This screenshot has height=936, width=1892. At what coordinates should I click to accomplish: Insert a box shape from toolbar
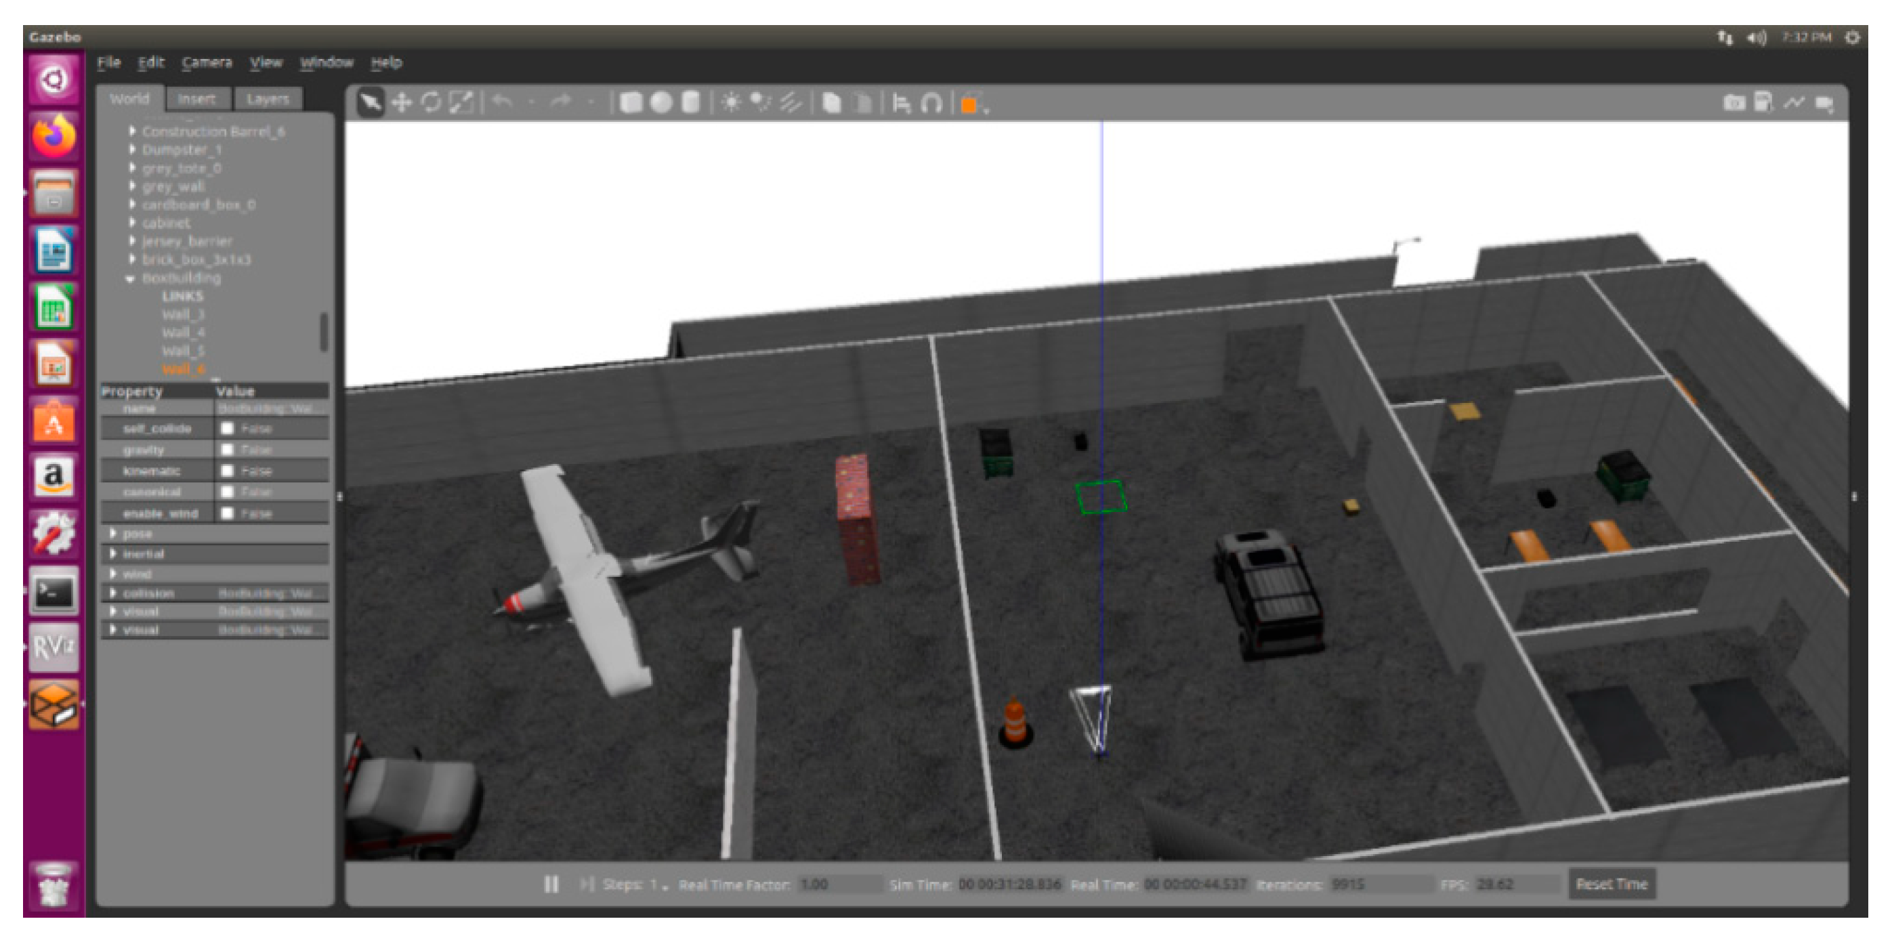(x=630, y=103)
